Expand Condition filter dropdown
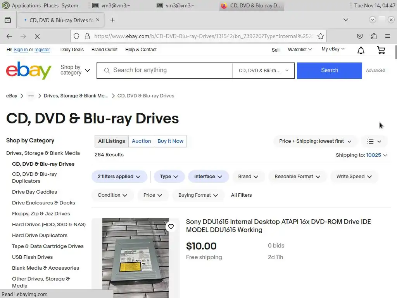 coord(112,195)
